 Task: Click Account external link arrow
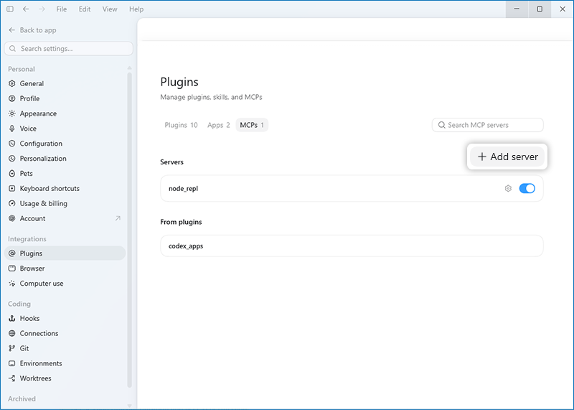tap(118, 218)
